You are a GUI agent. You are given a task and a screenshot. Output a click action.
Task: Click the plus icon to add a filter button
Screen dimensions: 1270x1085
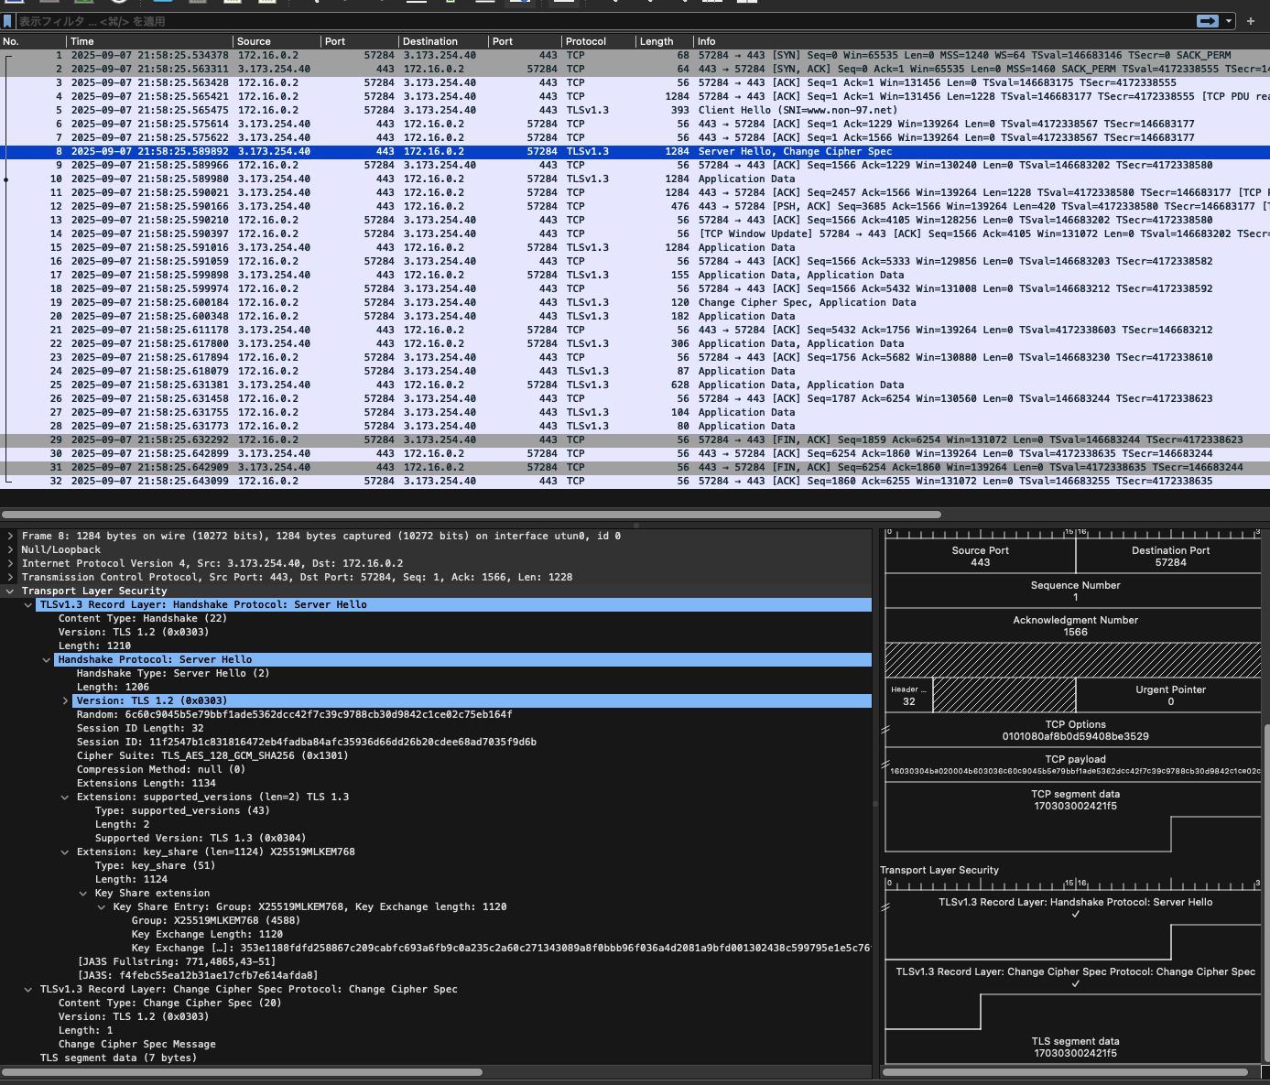[1251, 21]
